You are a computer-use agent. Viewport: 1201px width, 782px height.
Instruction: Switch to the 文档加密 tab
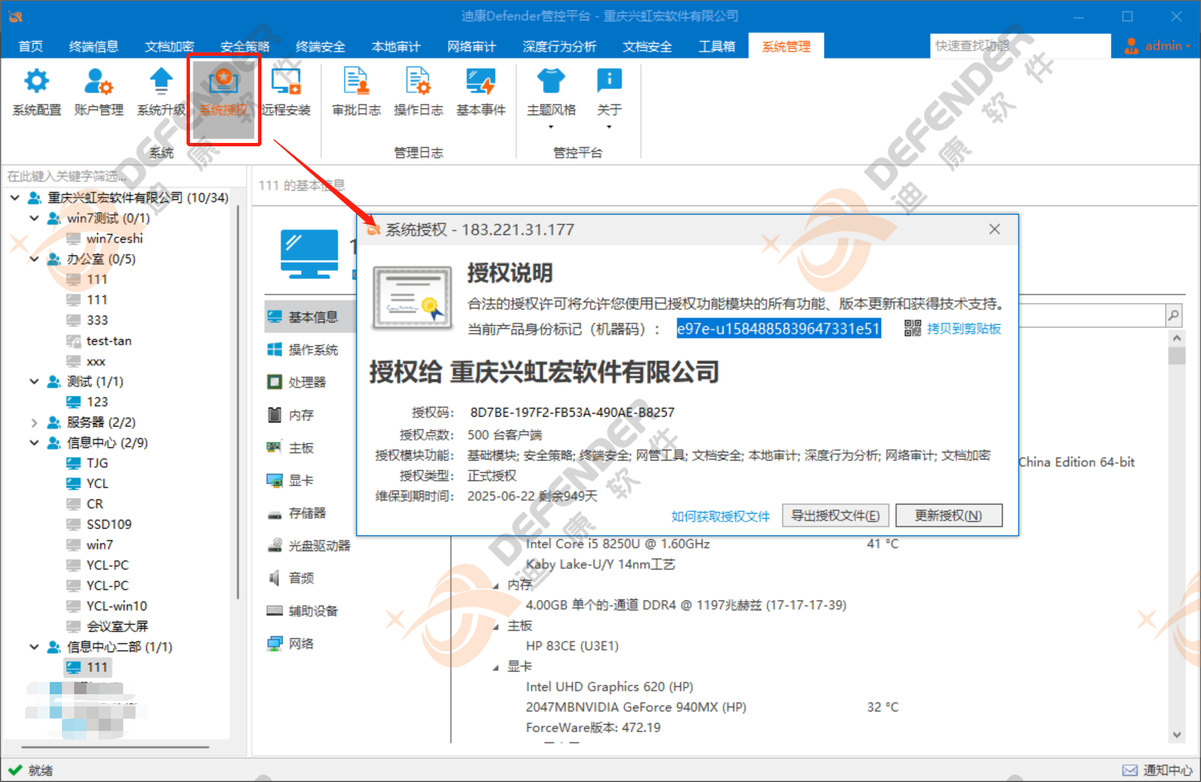170,46
